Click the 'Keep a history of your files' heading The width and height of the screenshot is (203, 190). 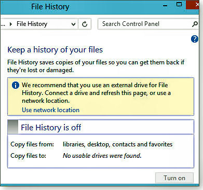tap(55, 50)
